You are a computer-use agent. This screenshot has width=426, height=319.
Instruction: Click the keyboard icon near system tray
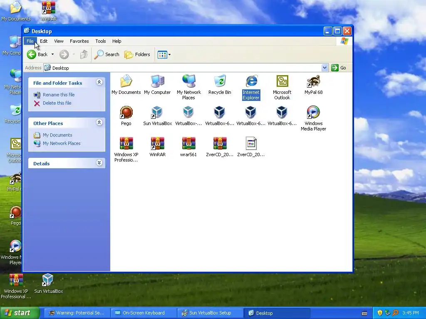tap(364, 313)
